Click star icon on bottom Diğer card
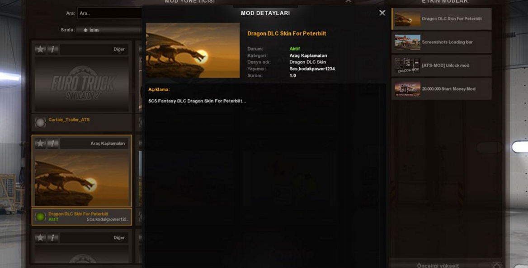Viewport: 528px width, 268px height. (40, 237)
